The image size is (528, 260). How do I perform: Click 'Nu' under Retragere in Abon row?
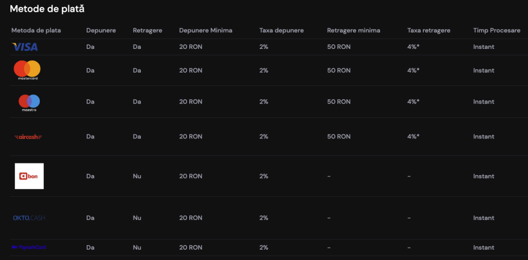click(x=137, y=176)
